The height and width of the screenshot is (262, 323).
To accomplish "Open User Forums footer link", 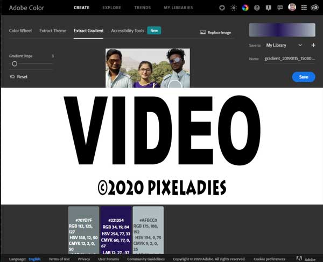I will click(109, 259).
